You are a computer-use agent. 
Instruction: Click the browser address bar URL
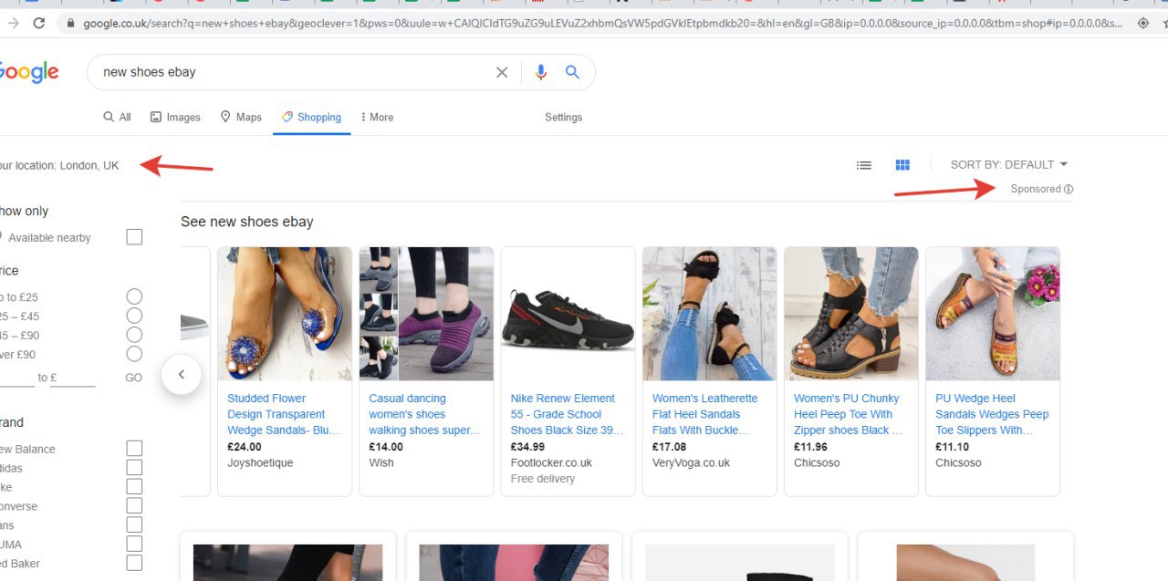602,23
